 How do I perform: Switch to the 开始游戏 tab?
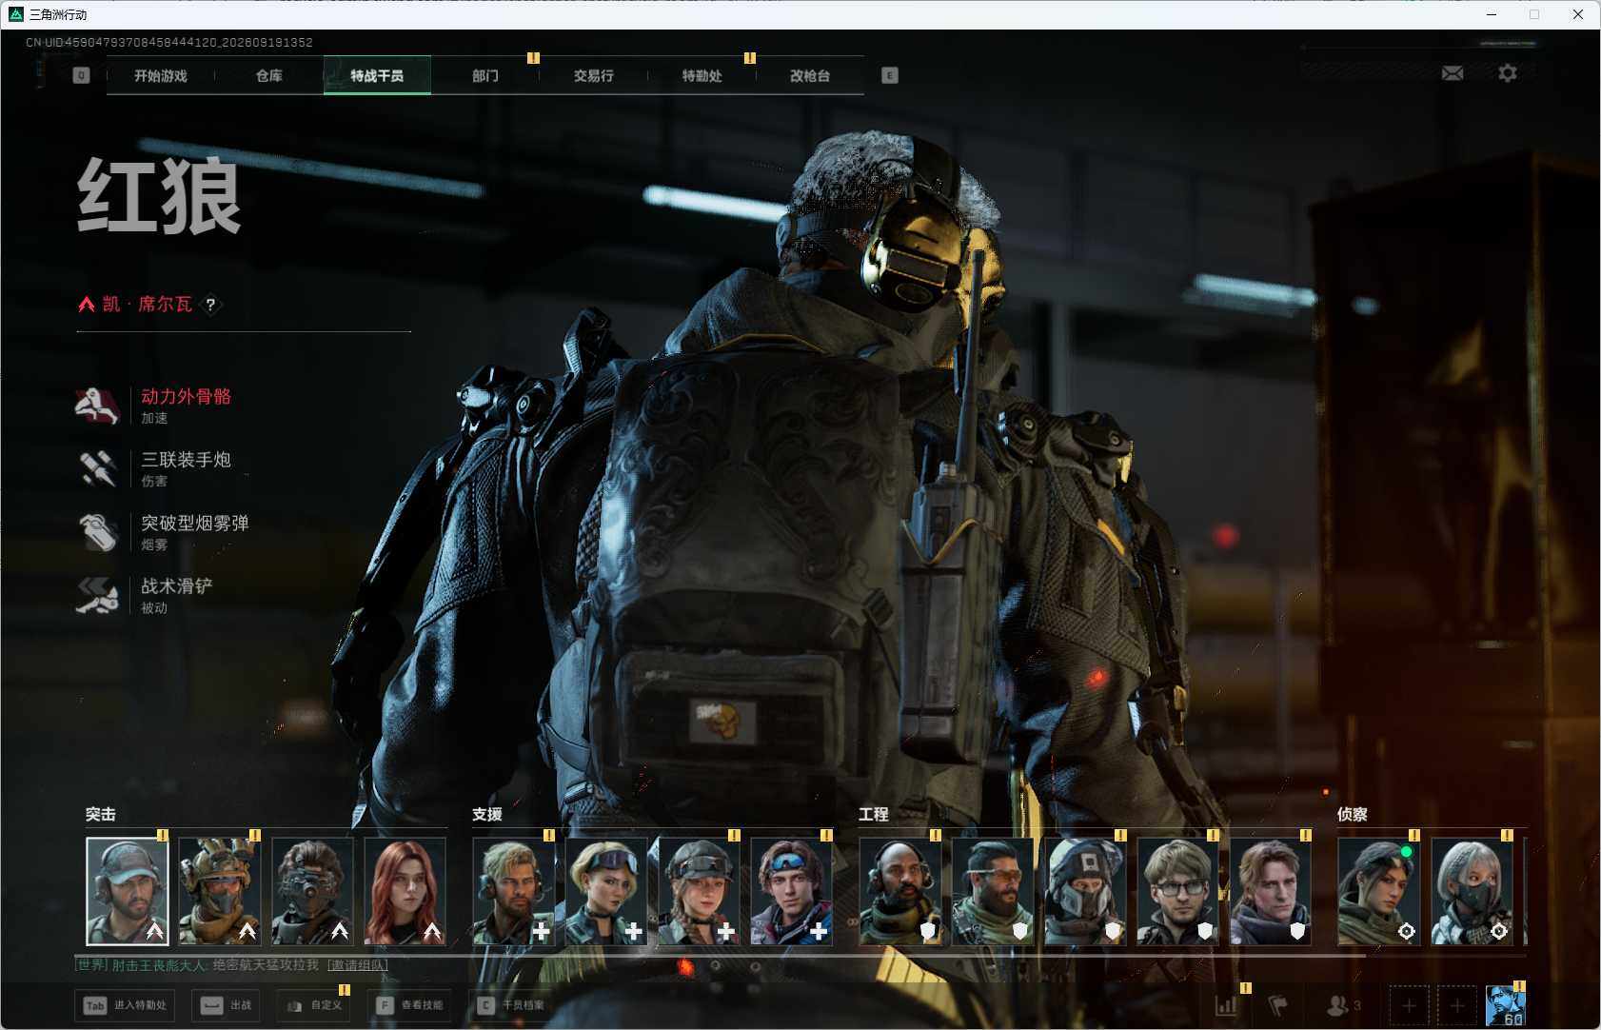coord(161,76)
